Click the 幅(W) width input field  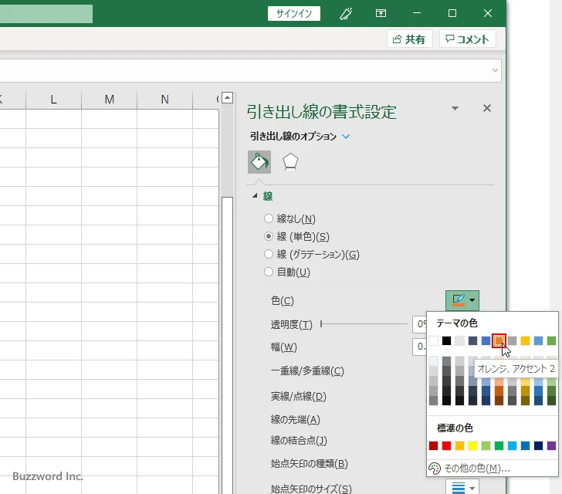419,347
